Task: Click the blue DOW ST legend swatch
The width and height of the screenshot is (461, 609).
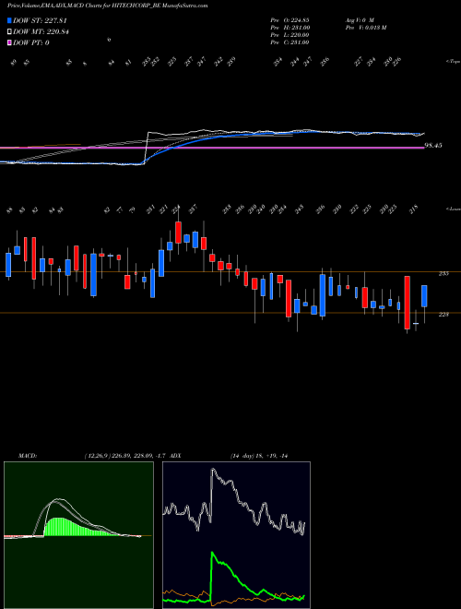Action: pos(9,20)
